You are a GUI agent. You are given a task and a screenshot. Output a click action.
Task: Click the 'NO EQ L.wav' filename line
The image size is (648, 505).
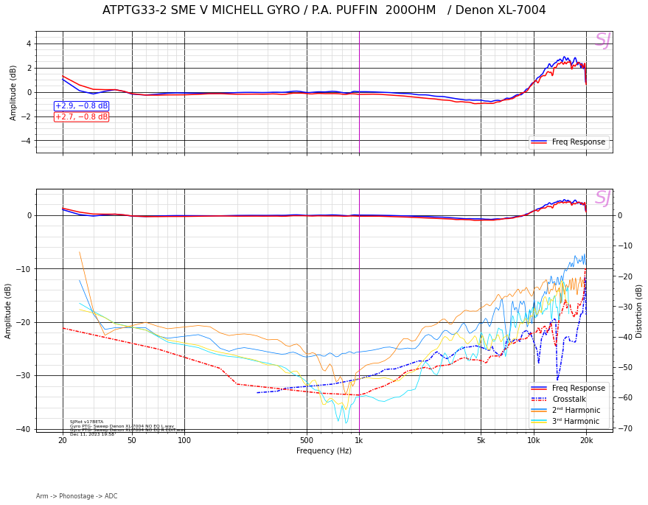[x=122, y=426]
